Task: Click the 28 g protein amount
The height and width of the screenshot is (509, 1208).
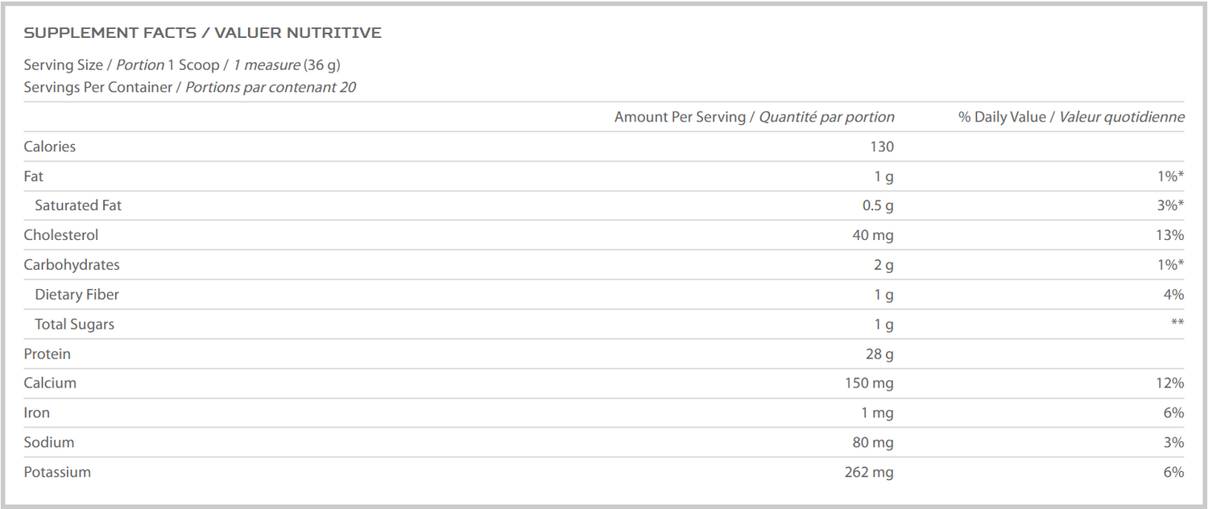Action: 879,354
